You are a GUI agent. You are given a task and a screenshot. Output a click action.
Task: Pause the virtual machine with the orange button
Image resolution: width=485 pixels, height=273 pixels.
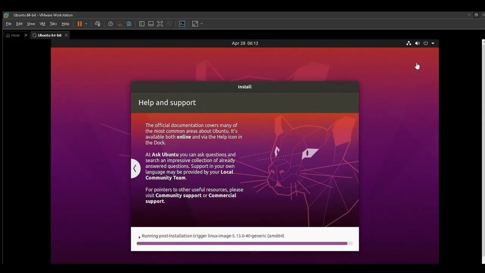(80, 24)
